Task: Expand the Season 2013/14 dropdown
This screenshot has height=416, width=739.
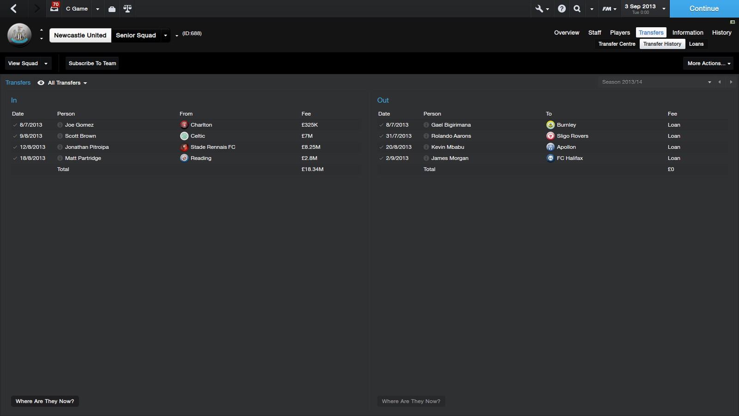Action: click(x=709, y=82)
